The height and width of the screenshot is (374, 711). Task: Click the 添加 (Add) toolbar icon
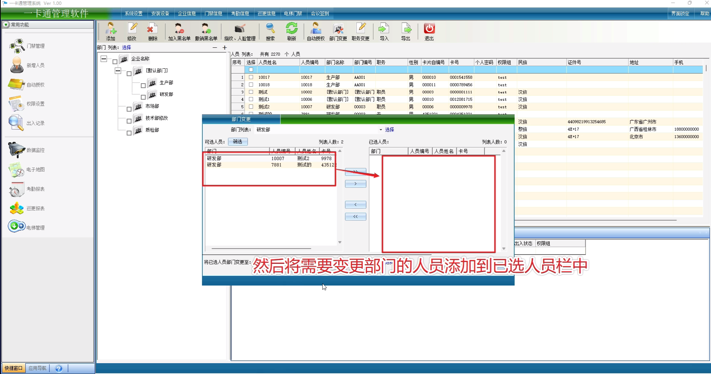[x=111, y=31]
